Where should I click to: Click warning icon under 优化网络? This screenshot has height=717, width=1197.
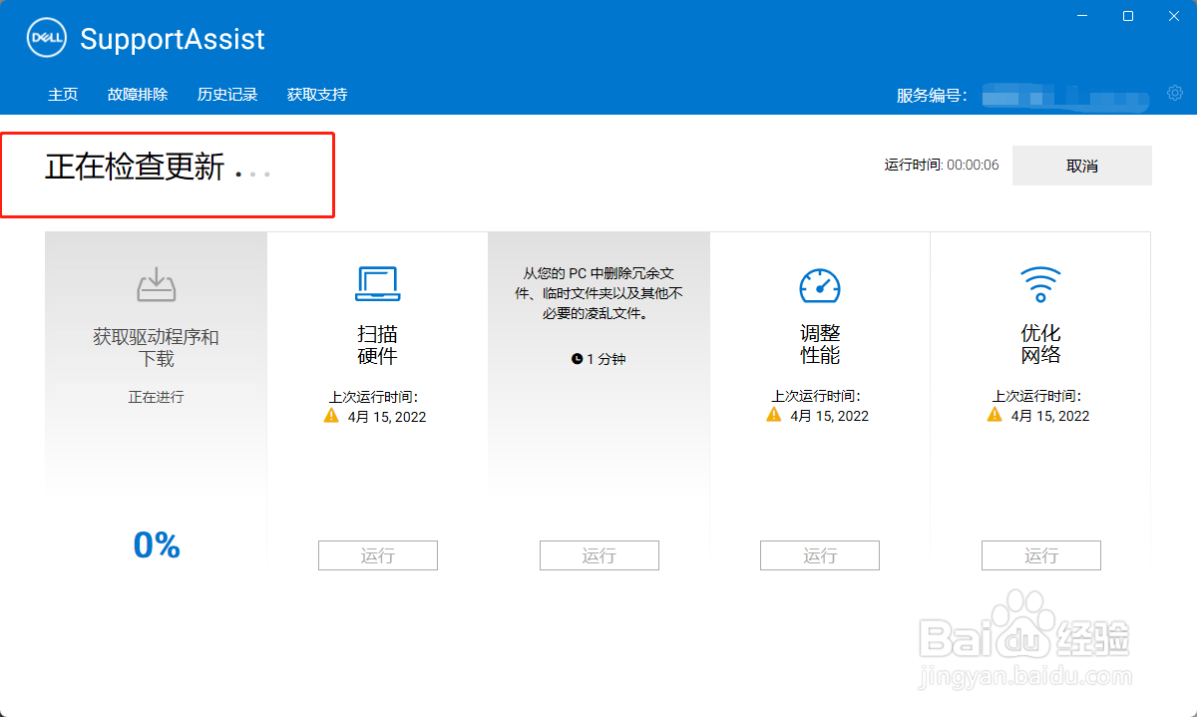995,415
